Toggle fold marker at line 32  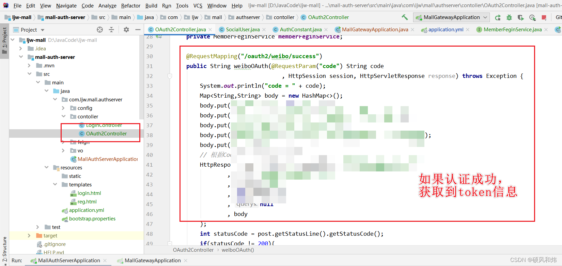coord(170,76)
